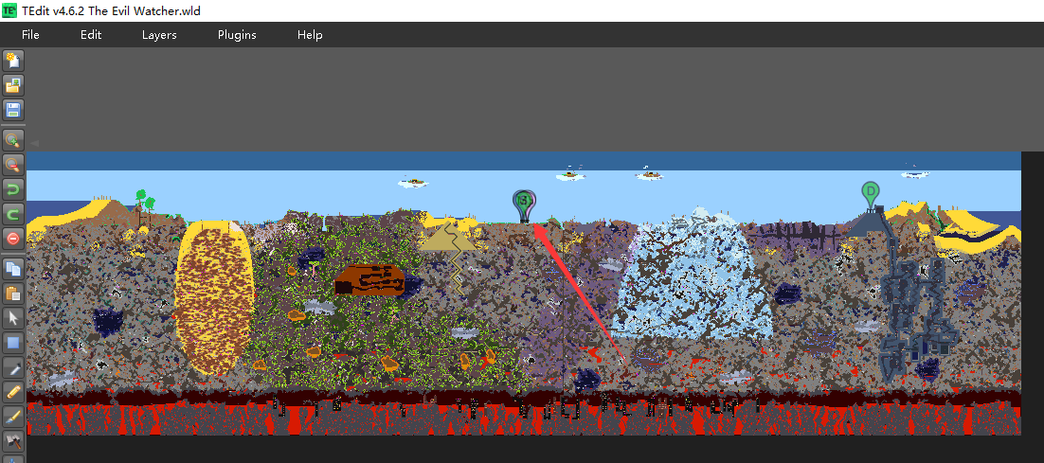This screenshot has height=463, width=1044.
Task: Click the Copy selection icon
Action: click(x=13, y=269)
